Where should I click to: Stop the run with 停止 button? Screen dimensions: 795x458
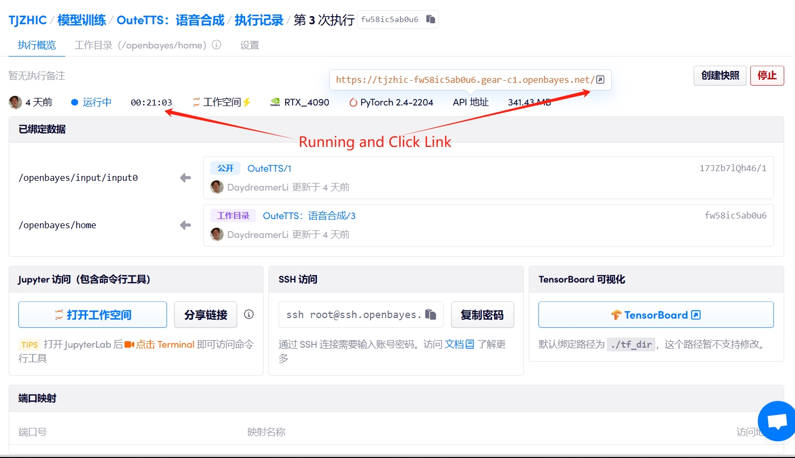coord(766,75)
